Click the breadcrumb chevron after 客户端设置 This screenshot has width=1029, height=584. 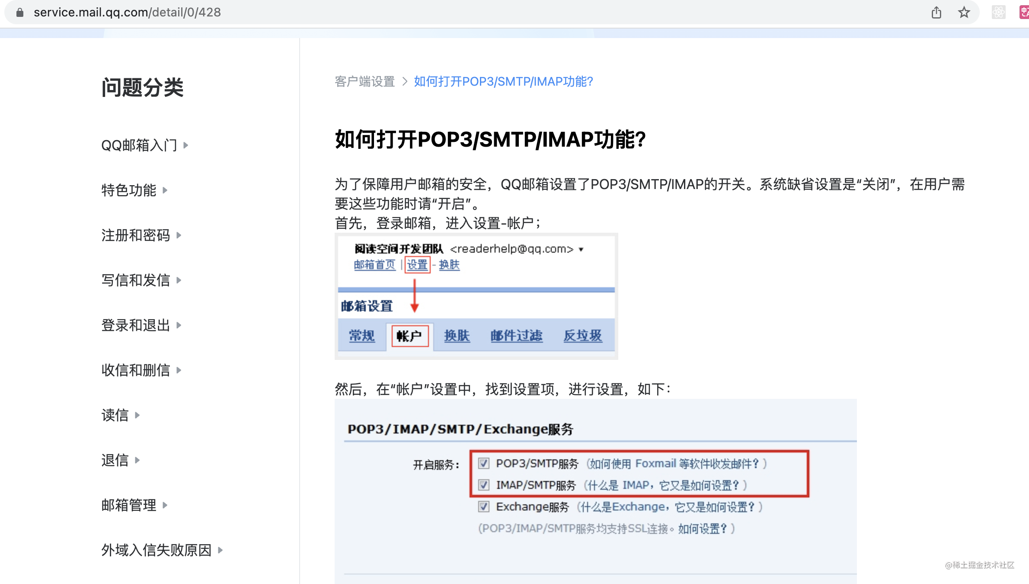[x=405, y=81]
